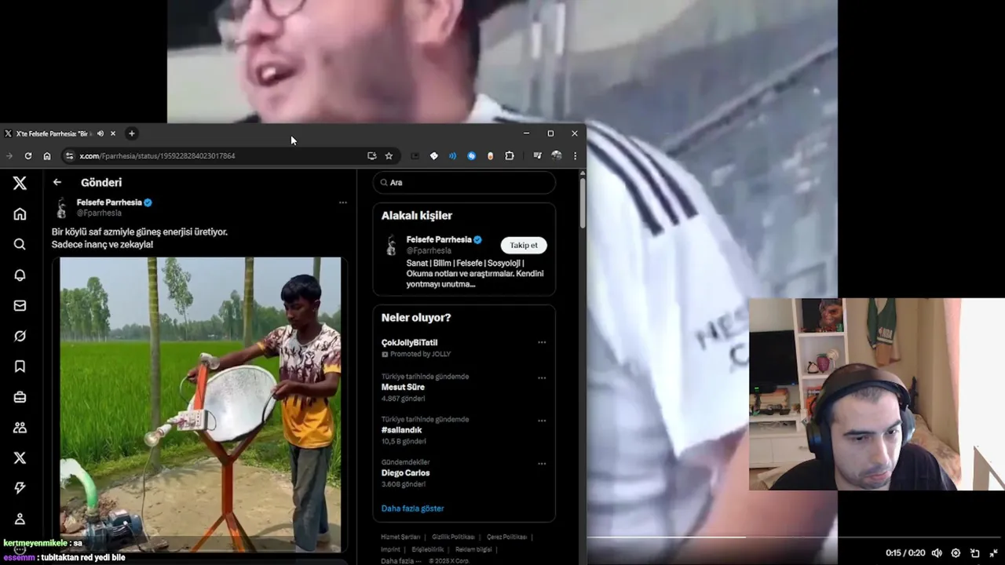Open the #sallandık trending topic
This screenshot has width=1005, height=565.
point(402,430)
